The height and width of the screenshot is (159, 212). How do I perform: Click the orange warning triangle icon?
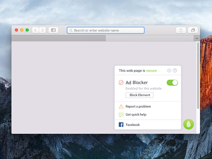(x=121, y=107)
